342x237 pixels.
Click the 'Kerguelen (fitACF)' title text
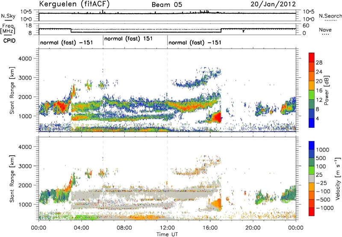tap(74, 4)
